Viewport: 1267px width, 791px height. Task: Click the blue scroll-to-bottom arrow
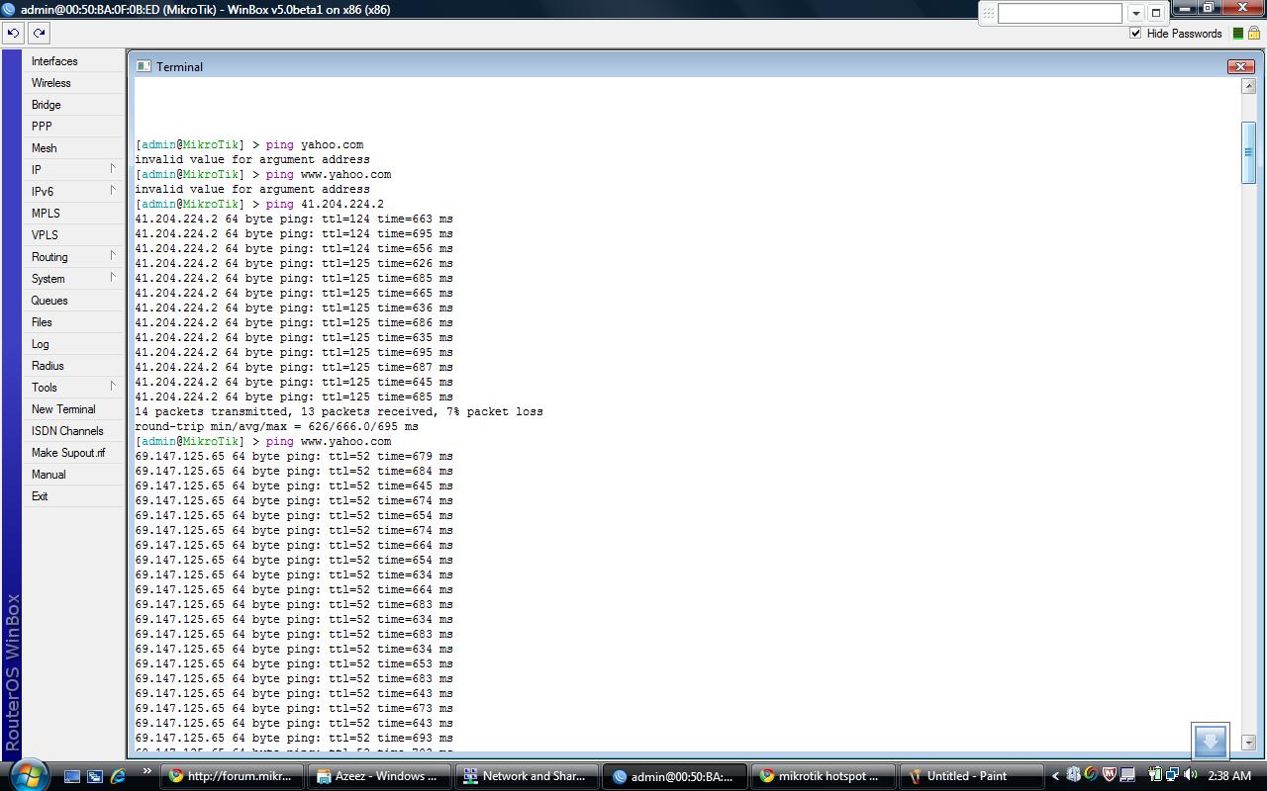(x=1210, y=741)
